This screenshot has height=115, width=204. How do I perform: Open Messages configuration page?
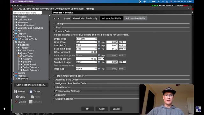click(x=23, y=22)
